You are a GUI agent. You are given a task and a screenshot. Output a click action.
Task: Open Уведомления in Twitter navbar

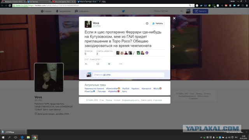63,11
